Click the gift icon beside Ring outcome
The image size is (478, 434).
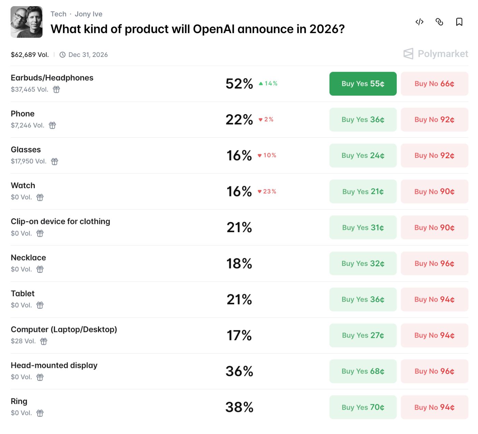tap(40, 413)
